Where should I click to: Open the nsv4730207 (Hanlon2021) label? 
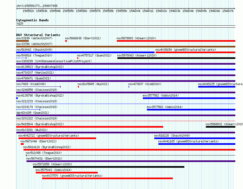(x=35, y=73)
